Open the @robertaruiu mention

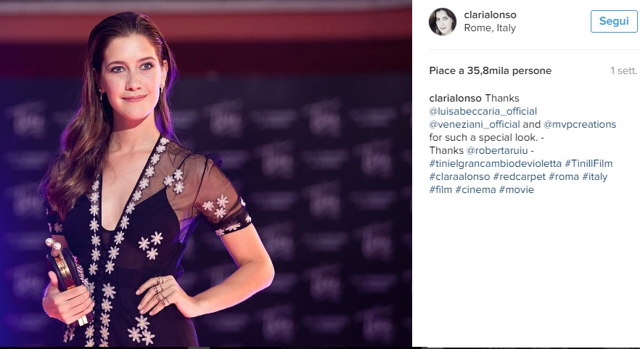(497, 151)
